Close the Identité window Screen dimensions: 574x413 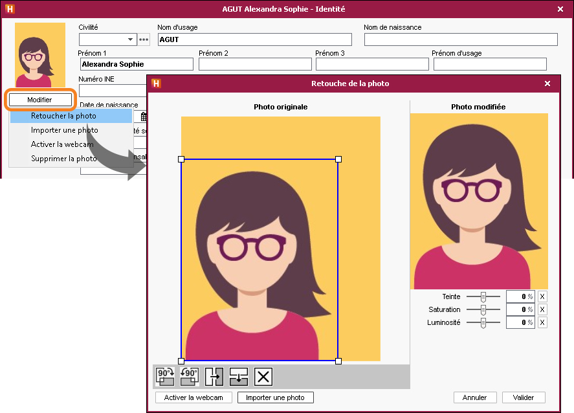pos(560,9)
